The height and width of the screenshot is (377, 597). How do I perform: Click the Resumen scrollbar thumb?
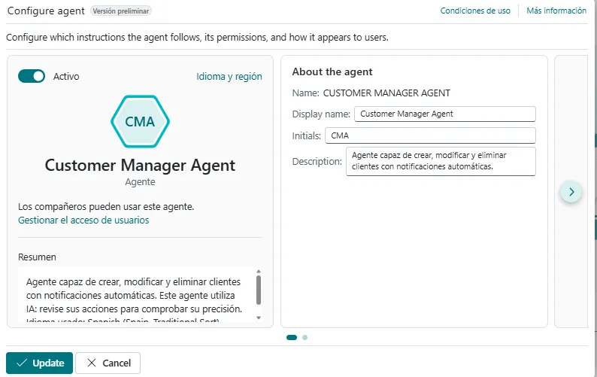pos(259,290)
